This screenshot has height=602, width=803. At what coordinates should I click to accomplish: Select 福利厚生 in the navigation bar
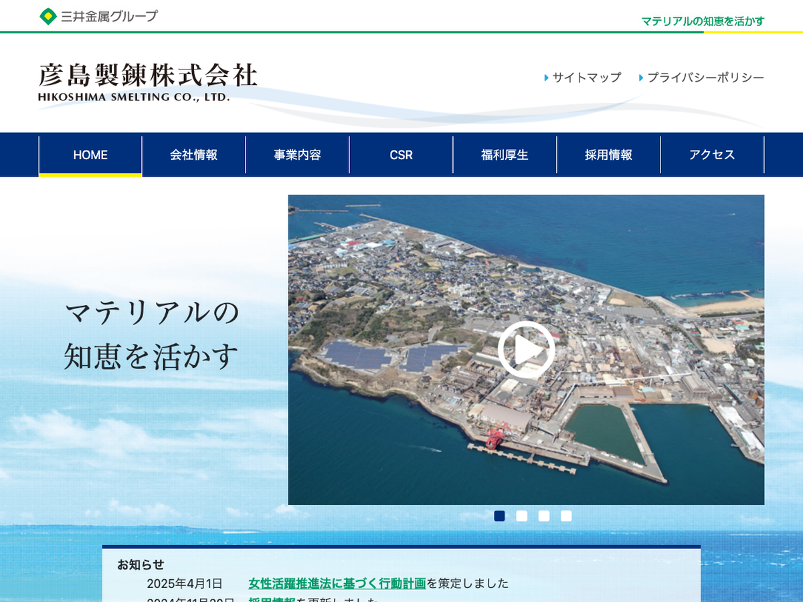click(x=505, y=155)
